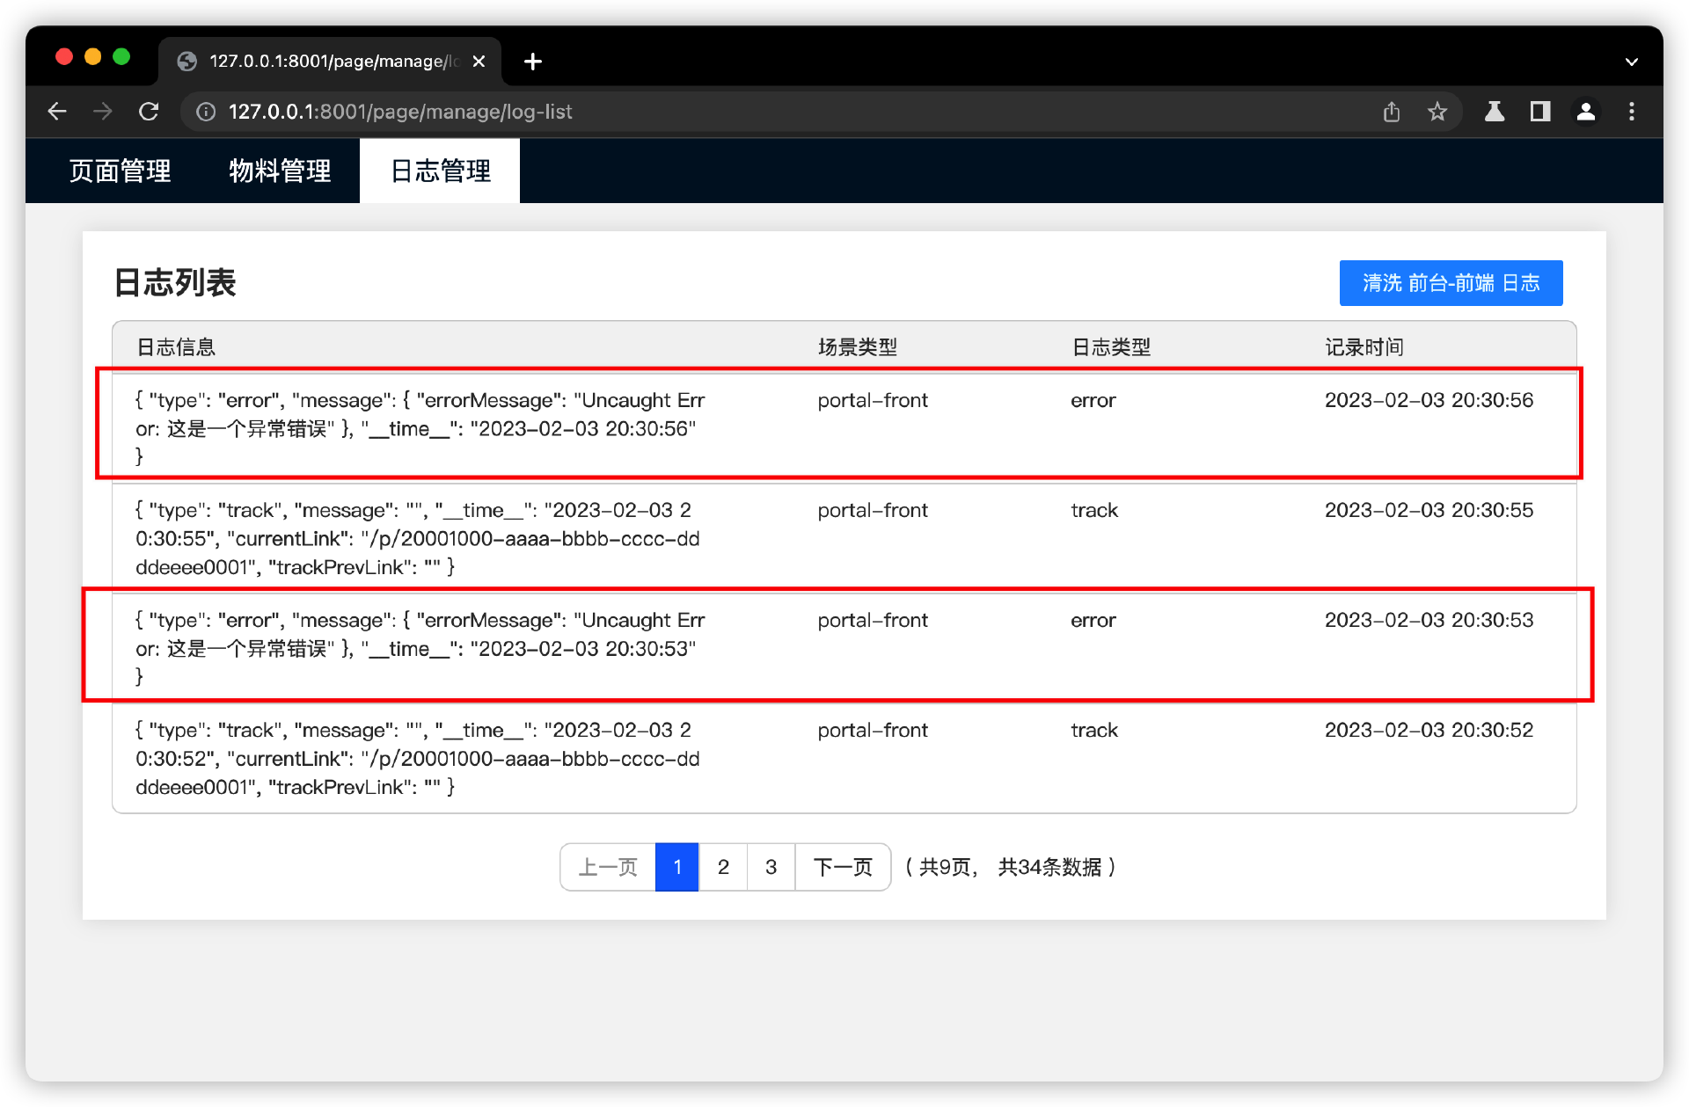Click the site information icon

(205, 112)
